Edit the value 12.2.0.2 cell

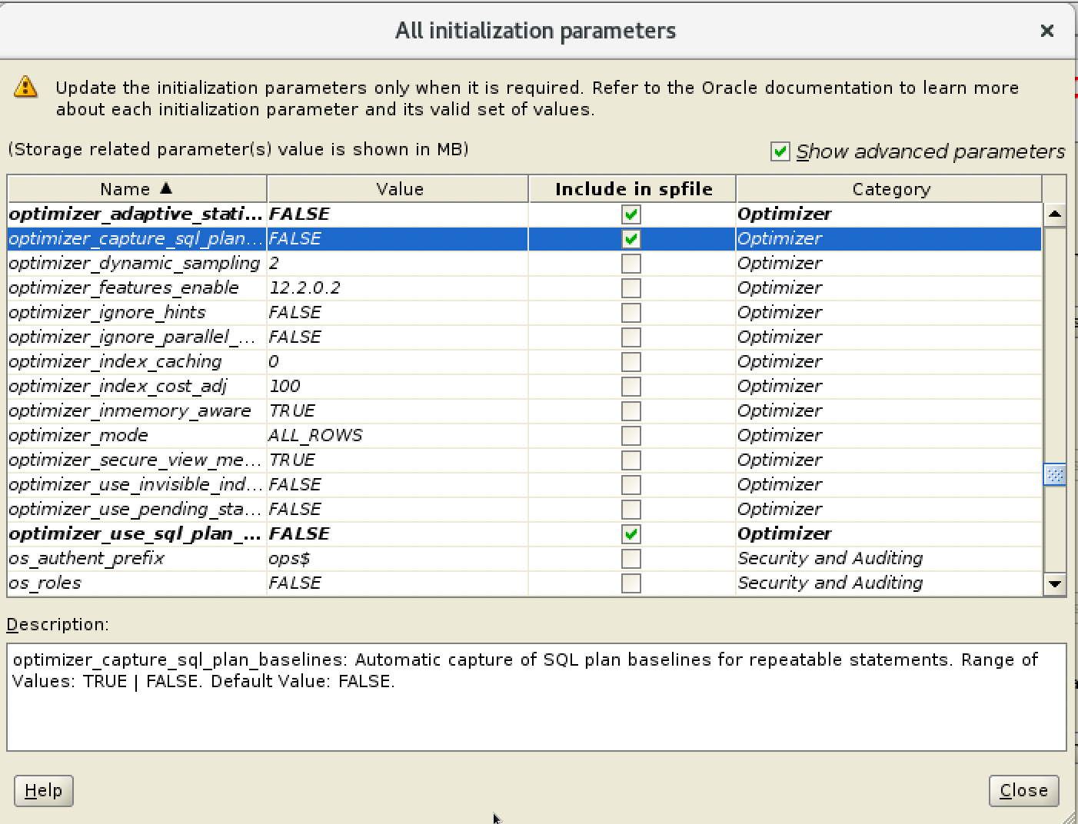tap(398, 287)
